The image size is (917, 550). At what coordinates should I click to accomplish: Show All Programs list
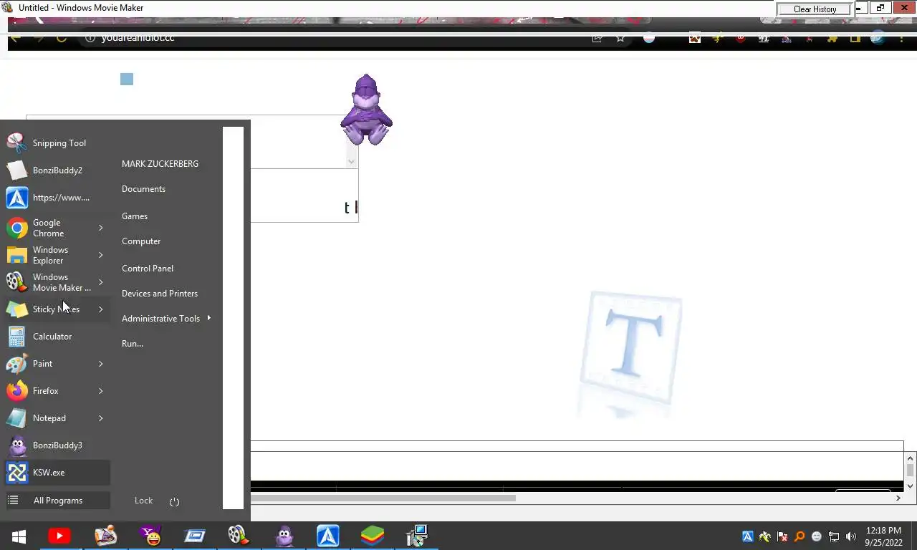[x=57, y=501]
